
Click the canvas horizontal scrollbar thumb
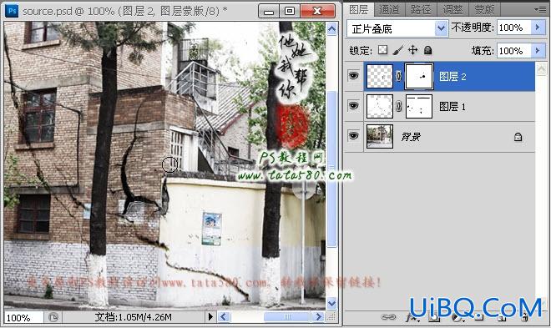coord(287,317)
